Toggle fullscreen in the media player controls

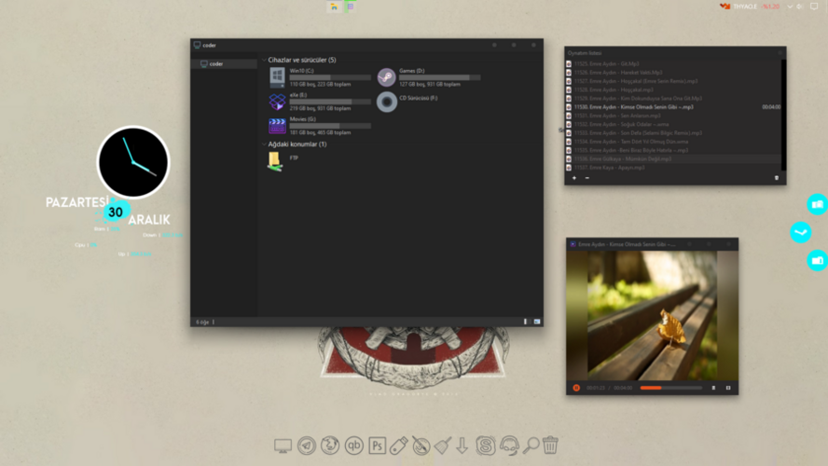728,388
